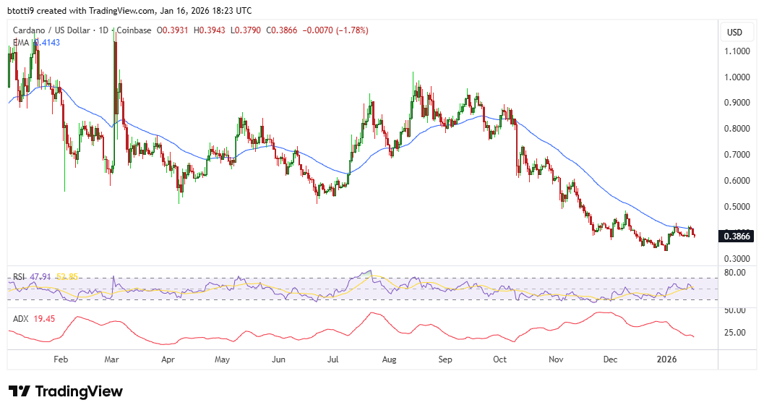Open the USD currency selector
Screen dimensions: 764x413
[734, 33]
